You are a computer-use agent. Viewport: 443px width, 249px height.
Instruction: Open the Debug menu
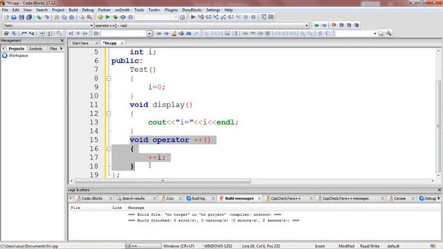tap(88, 10)
